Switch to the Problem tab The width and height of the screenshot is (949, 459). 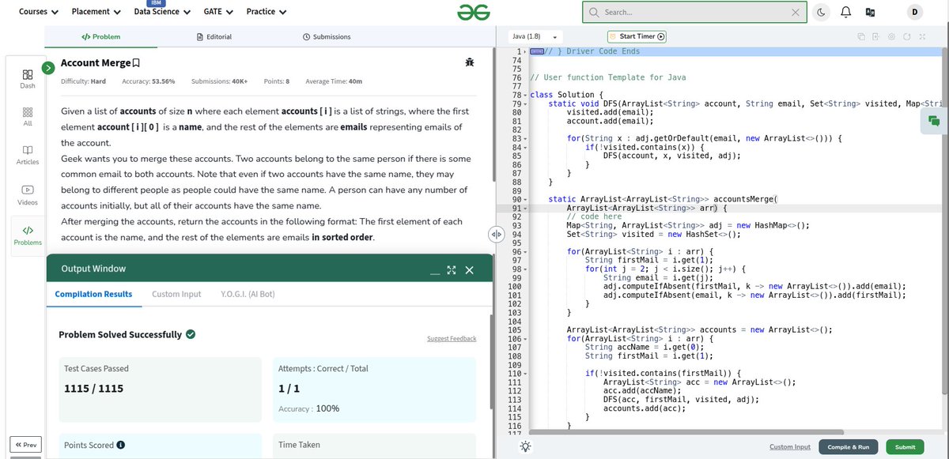coord(101,36)
